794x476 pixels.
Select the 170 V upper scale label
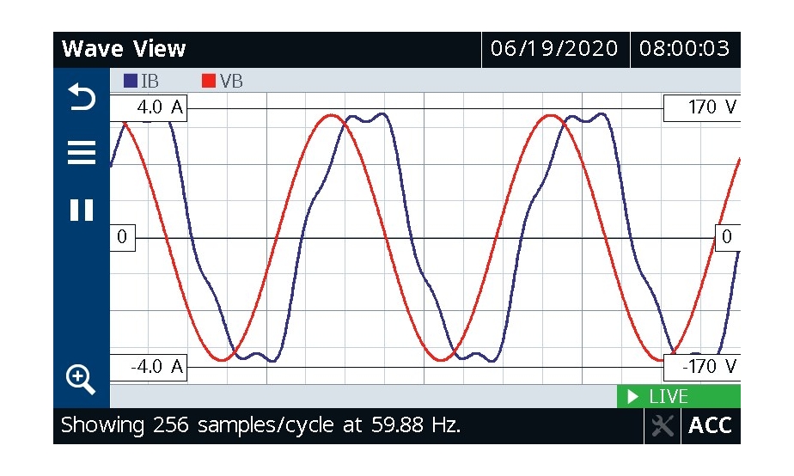(x=701, y=108)
